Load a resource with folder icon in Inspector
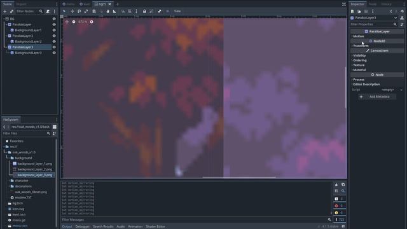407x229 pixels. click(359, 11)
